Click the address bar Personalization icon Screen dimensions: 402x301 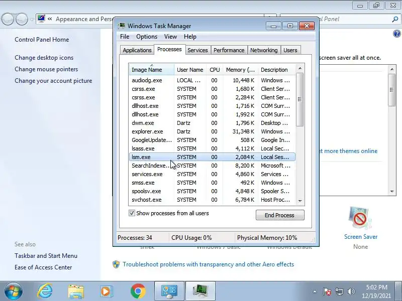41,19
